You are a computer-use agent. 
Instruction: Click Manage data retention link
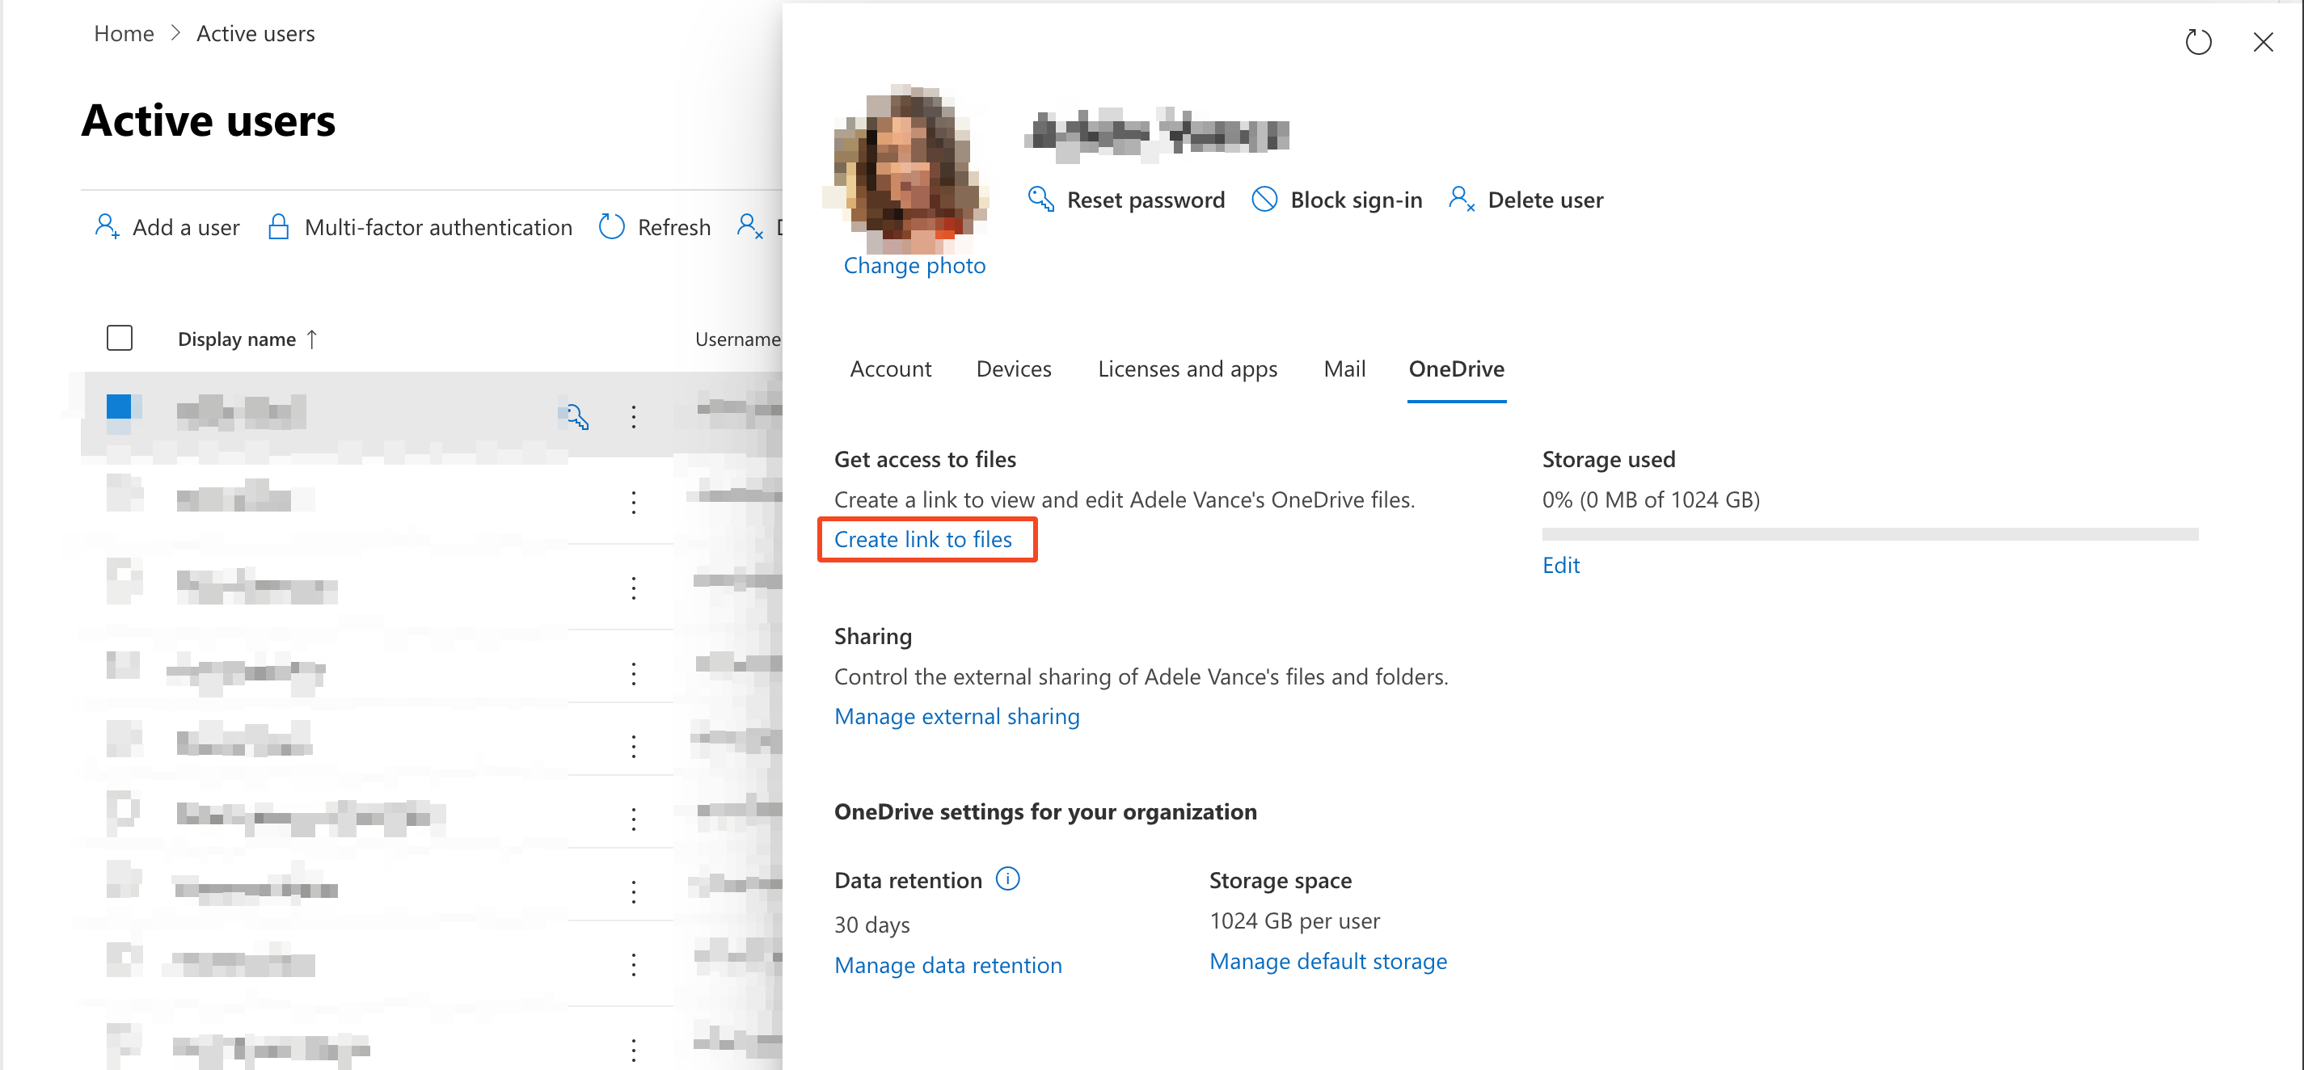pos(947,964)
